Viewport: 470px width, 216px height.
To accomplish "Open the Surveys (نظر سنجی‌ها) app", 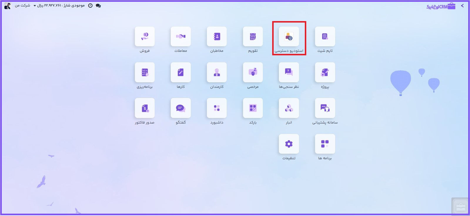I will tap(289, 72).
